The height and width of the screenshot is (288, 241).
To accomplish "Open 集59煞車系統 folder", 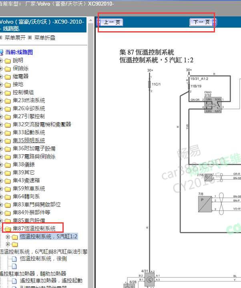I will click(x=29, y=188).
